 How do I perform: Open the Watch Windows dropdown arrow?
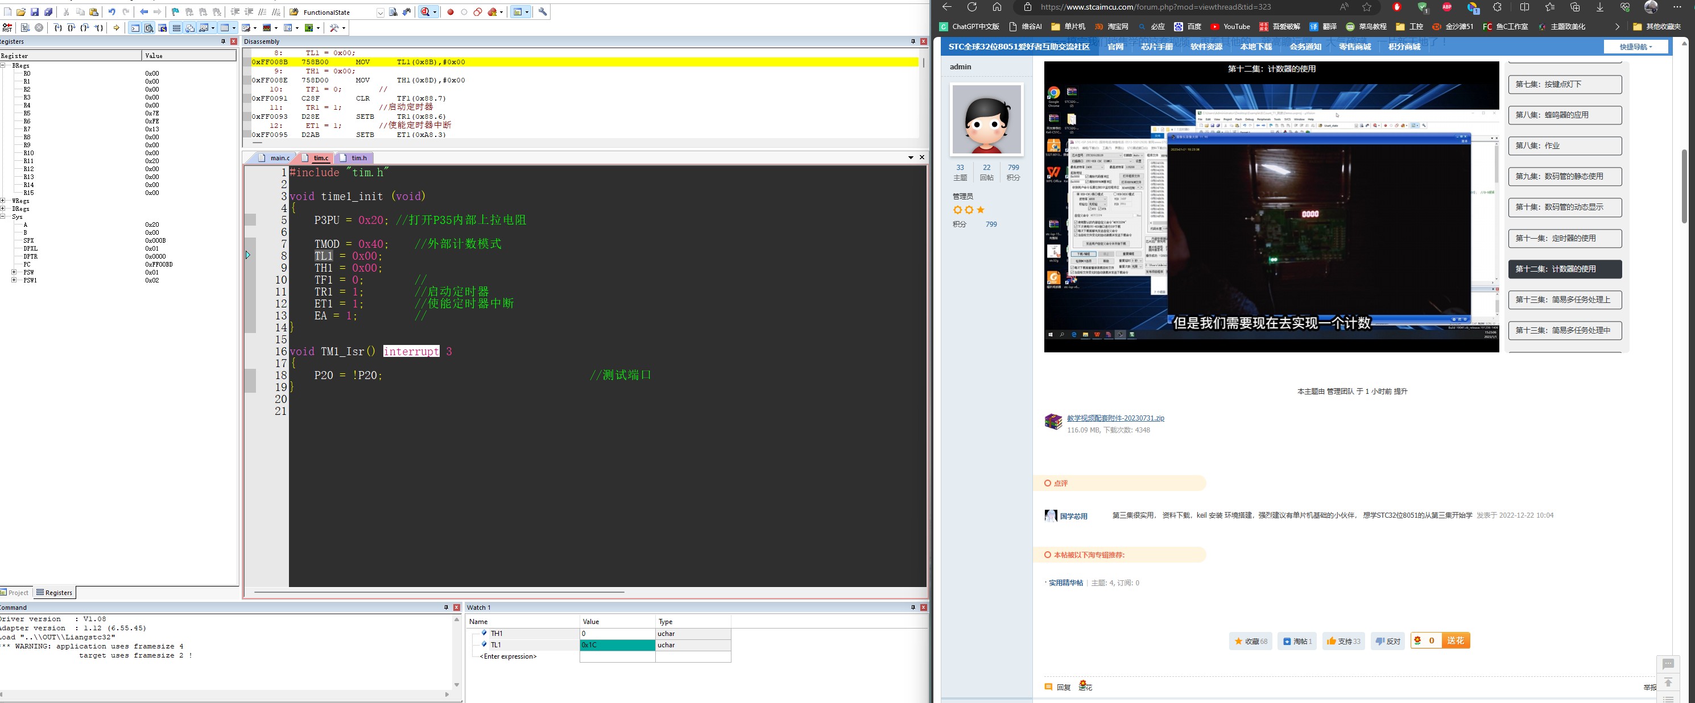pyautogui.click(x=213, y=28)
